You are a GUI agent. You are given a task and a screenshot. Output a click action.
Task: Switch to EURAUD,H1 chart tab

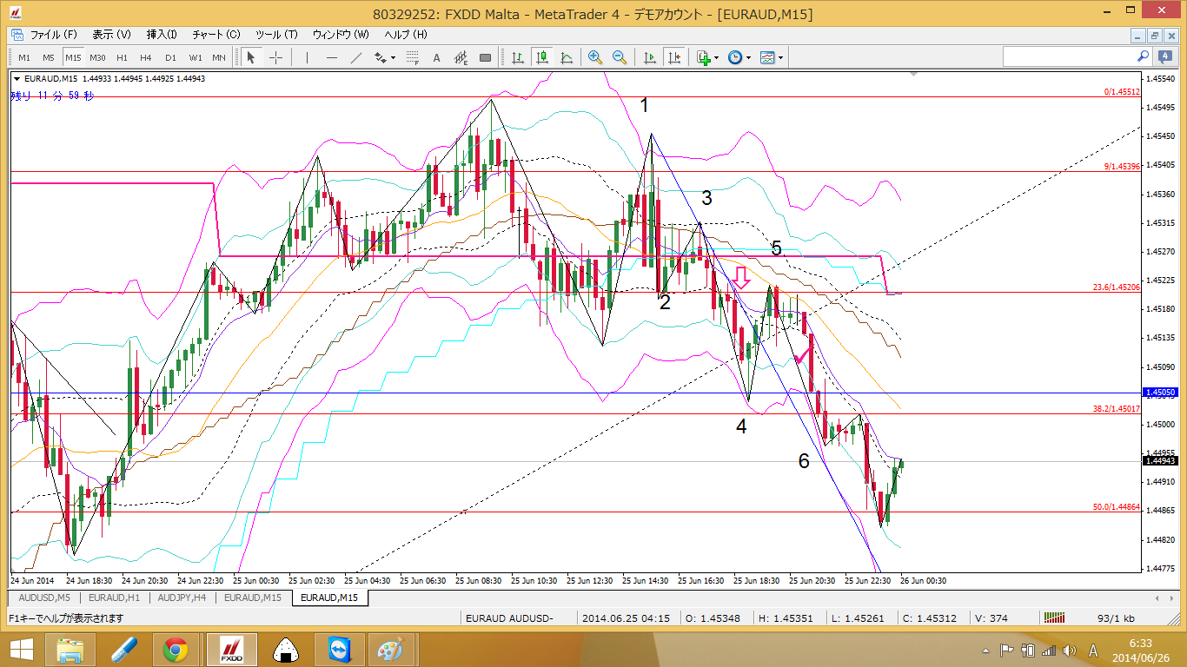coord(114,598)
